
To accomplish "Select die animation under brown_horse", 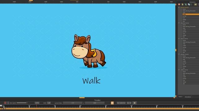I will coord(191,21).
